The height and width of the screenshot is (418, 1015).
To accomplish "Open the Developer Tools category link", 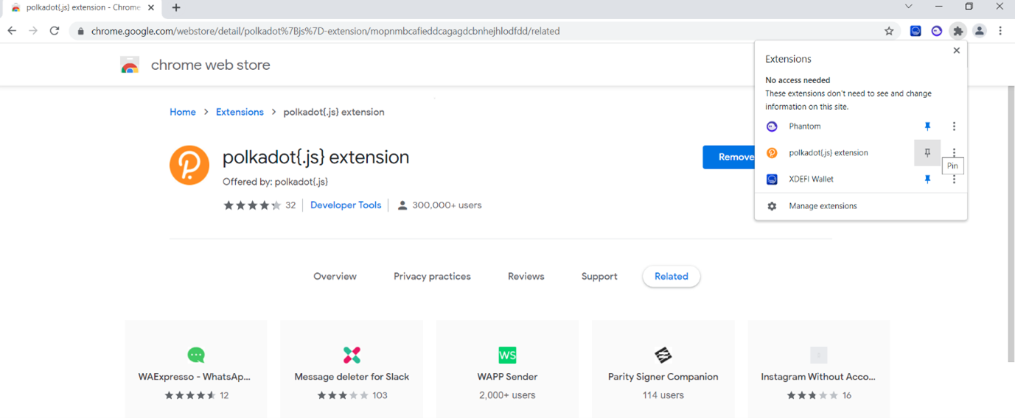I will (346, 205).
